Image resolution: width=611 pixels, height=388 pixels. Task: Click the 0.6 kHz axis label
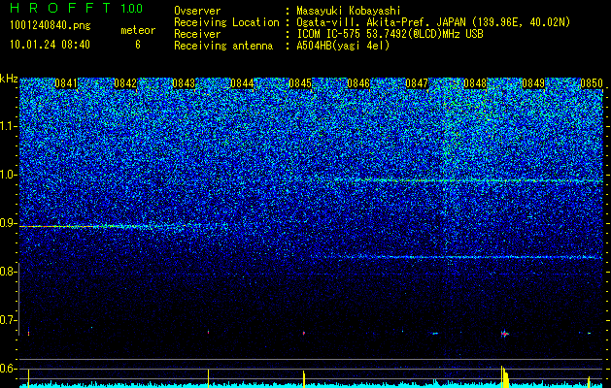tap(9, 369)
